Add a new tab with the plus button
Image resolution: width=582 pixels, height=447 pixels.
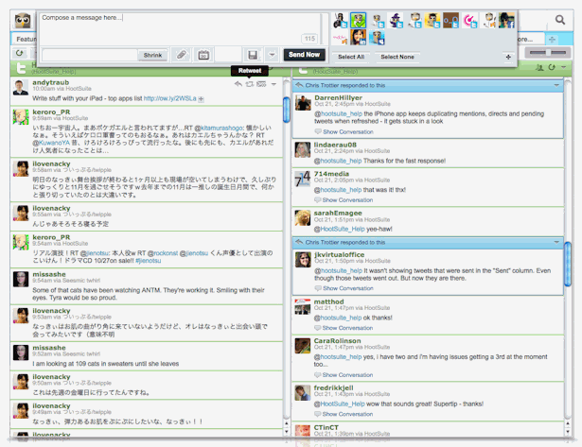point(552,39)
